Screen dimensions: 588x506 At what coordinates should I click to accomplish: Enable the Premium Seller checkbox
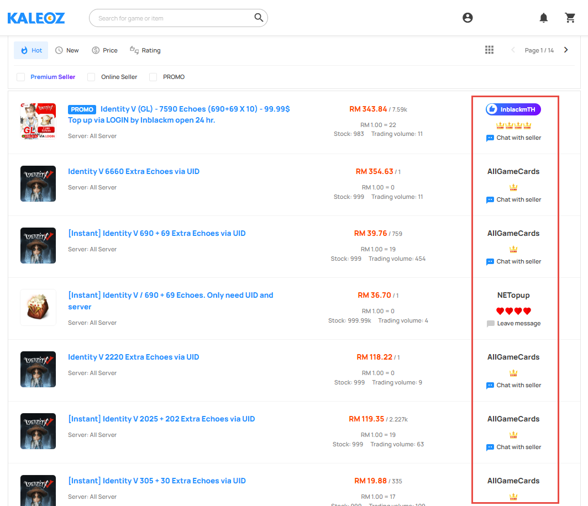tap(20, 77)
